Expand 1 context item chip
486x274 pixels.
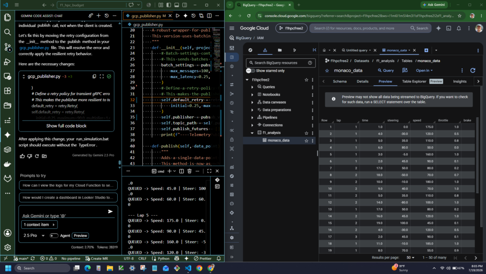[x=39, y=225]
